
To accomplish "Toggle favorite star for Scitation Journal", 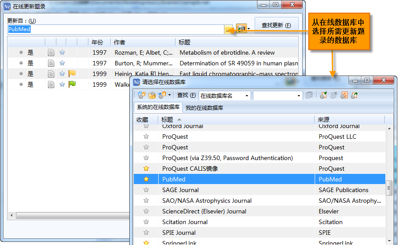I will [x=146, y=222].
